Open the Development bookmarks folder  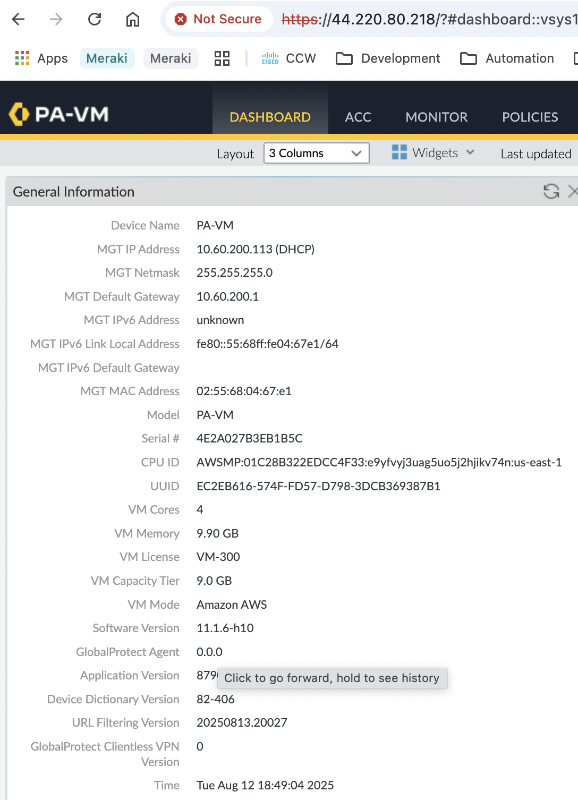[x=388, y=58]
